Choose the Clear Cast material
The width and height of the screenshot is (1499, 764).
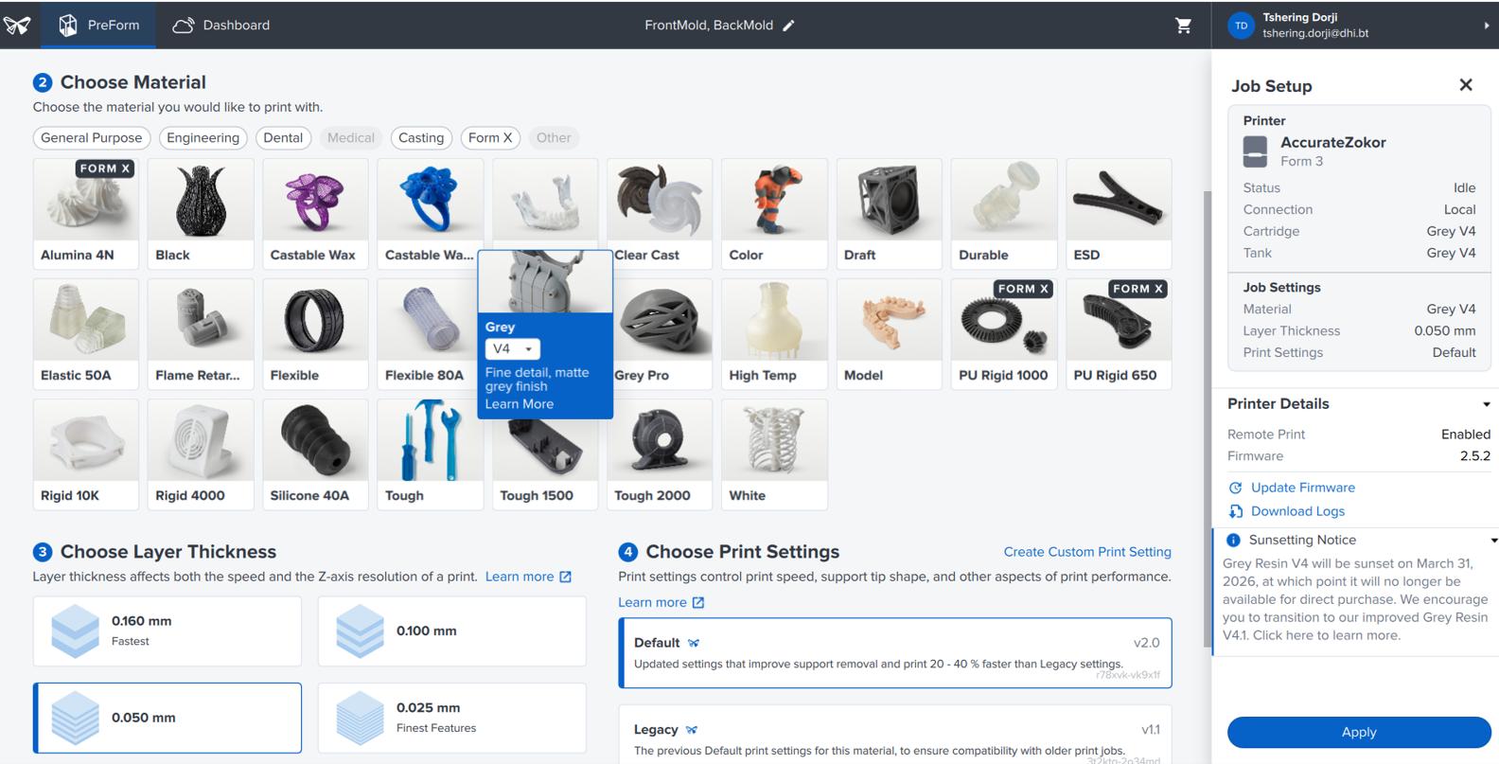click(x=660, y=214)
